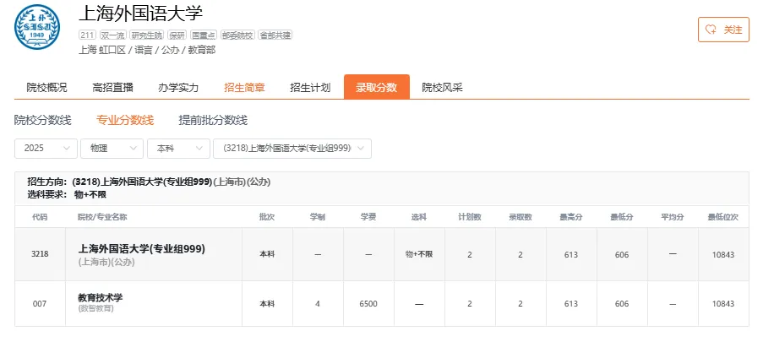
Task: Open the (3218)上海外国语大学(专业组999) dropdown
Action: click(292, 149)
